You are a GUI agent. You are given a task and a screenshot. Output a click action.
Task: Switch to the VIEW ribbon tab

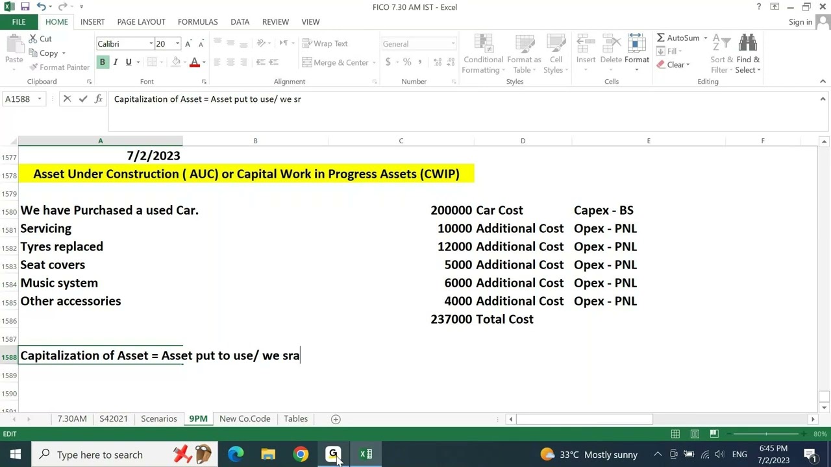[310, 21]
